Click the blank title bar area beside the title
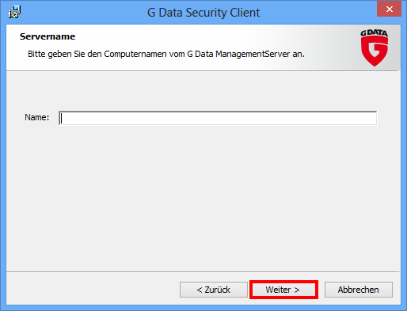 point(317,12)
